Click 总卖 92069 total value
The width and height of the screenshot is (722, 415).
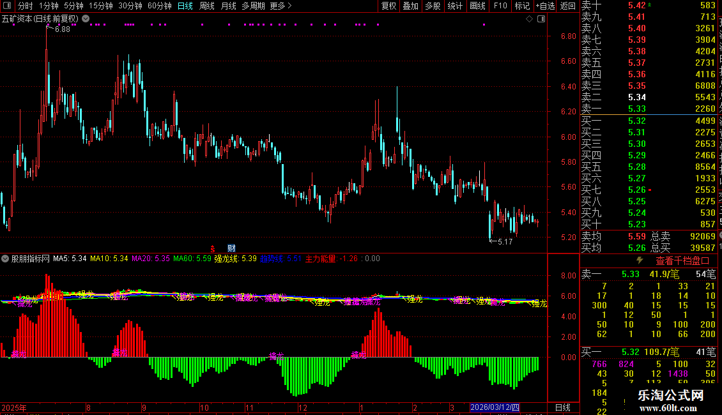[683, 236]
